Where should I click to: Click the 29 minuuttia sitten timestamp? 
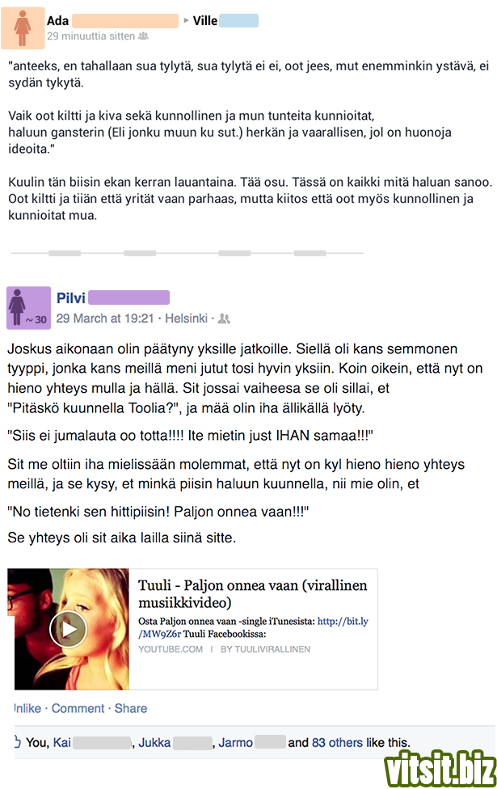click(x=91, y=36)
